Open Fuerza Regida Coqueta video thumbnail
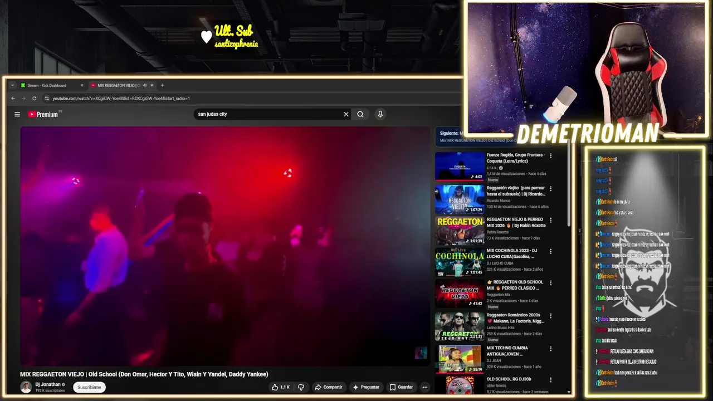The height and width of the screenshot is (401, 713). (x=460, y=167)
